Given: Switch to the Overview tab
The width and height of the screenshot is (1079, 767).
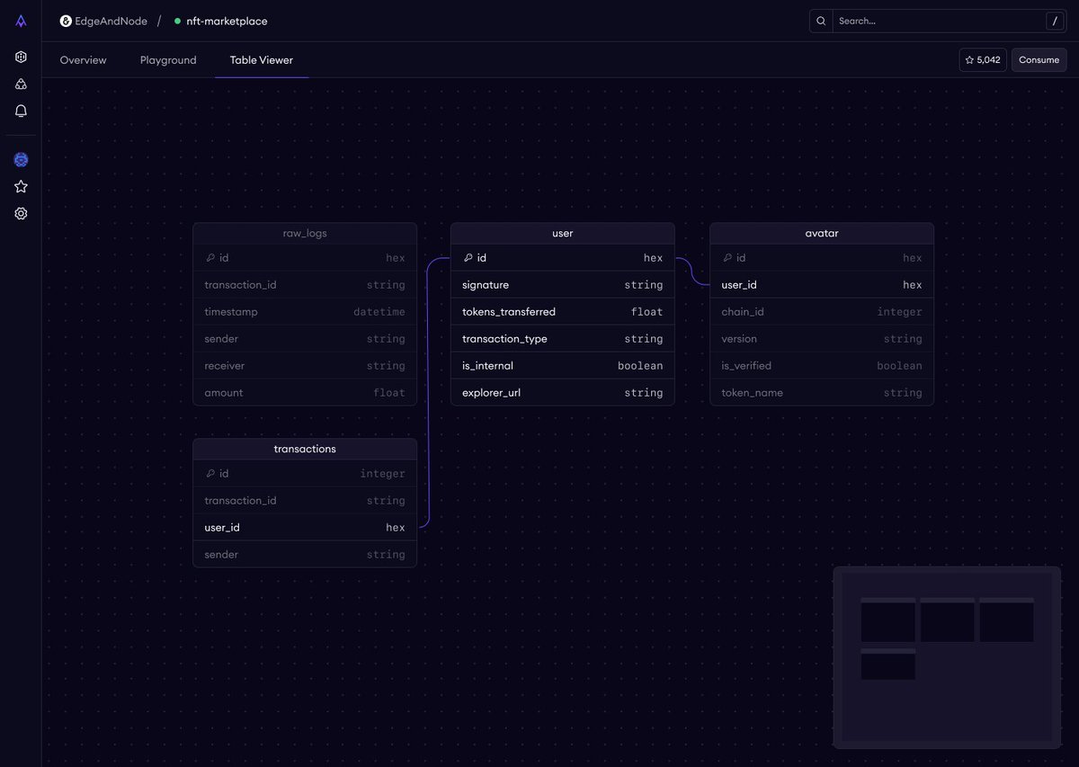Looking at the screenshot, I should [x=83, y=60].
